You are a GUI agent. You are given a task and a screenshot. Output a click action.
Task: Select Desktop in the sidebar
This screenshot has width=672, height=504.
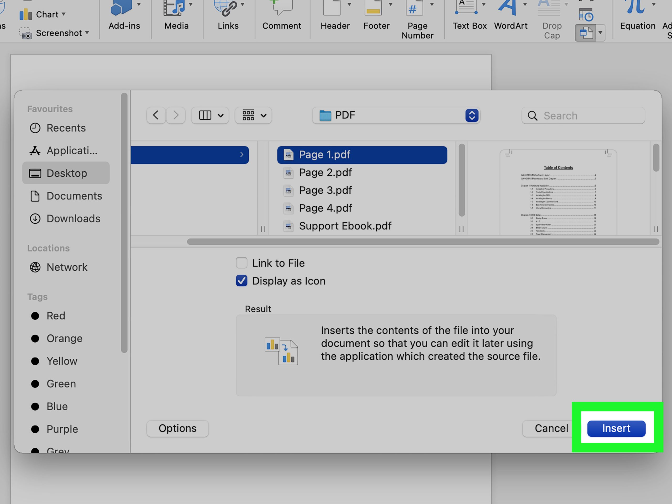click(66, 173)
